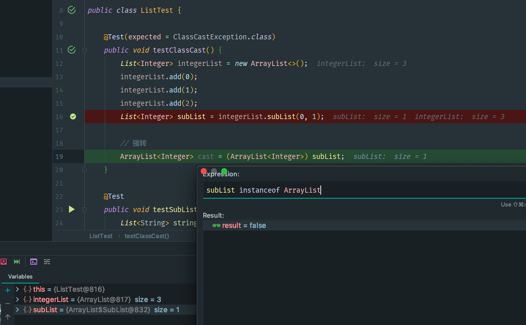Toggle the verified breakpoint on line 16
The image size is (526, 325).
point(73,117)
